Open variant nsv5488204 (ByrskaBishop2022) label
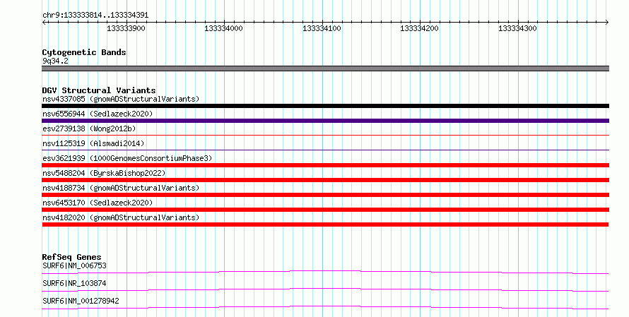The height and width of the screenshot is (317, 629). 104,173
